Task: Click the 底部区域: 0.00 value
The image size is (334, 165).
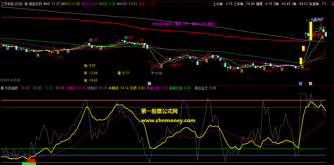Action: click(x=180, y=88)
